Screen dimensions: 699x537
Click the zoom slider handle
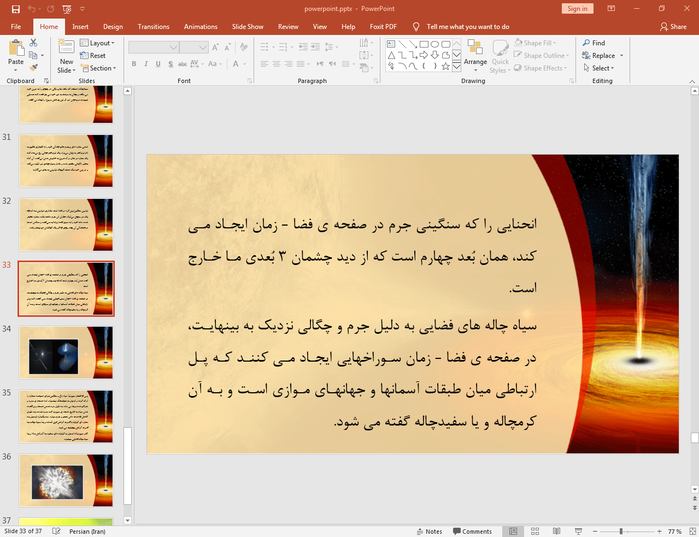point(621,532)
